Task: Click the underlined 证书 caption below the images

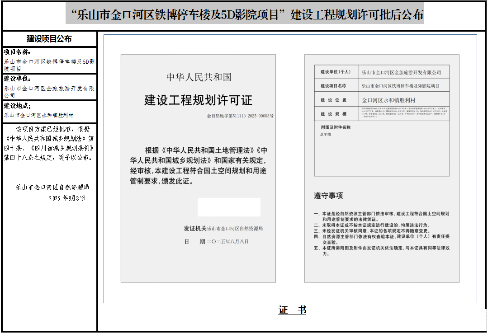Action: 292,310
